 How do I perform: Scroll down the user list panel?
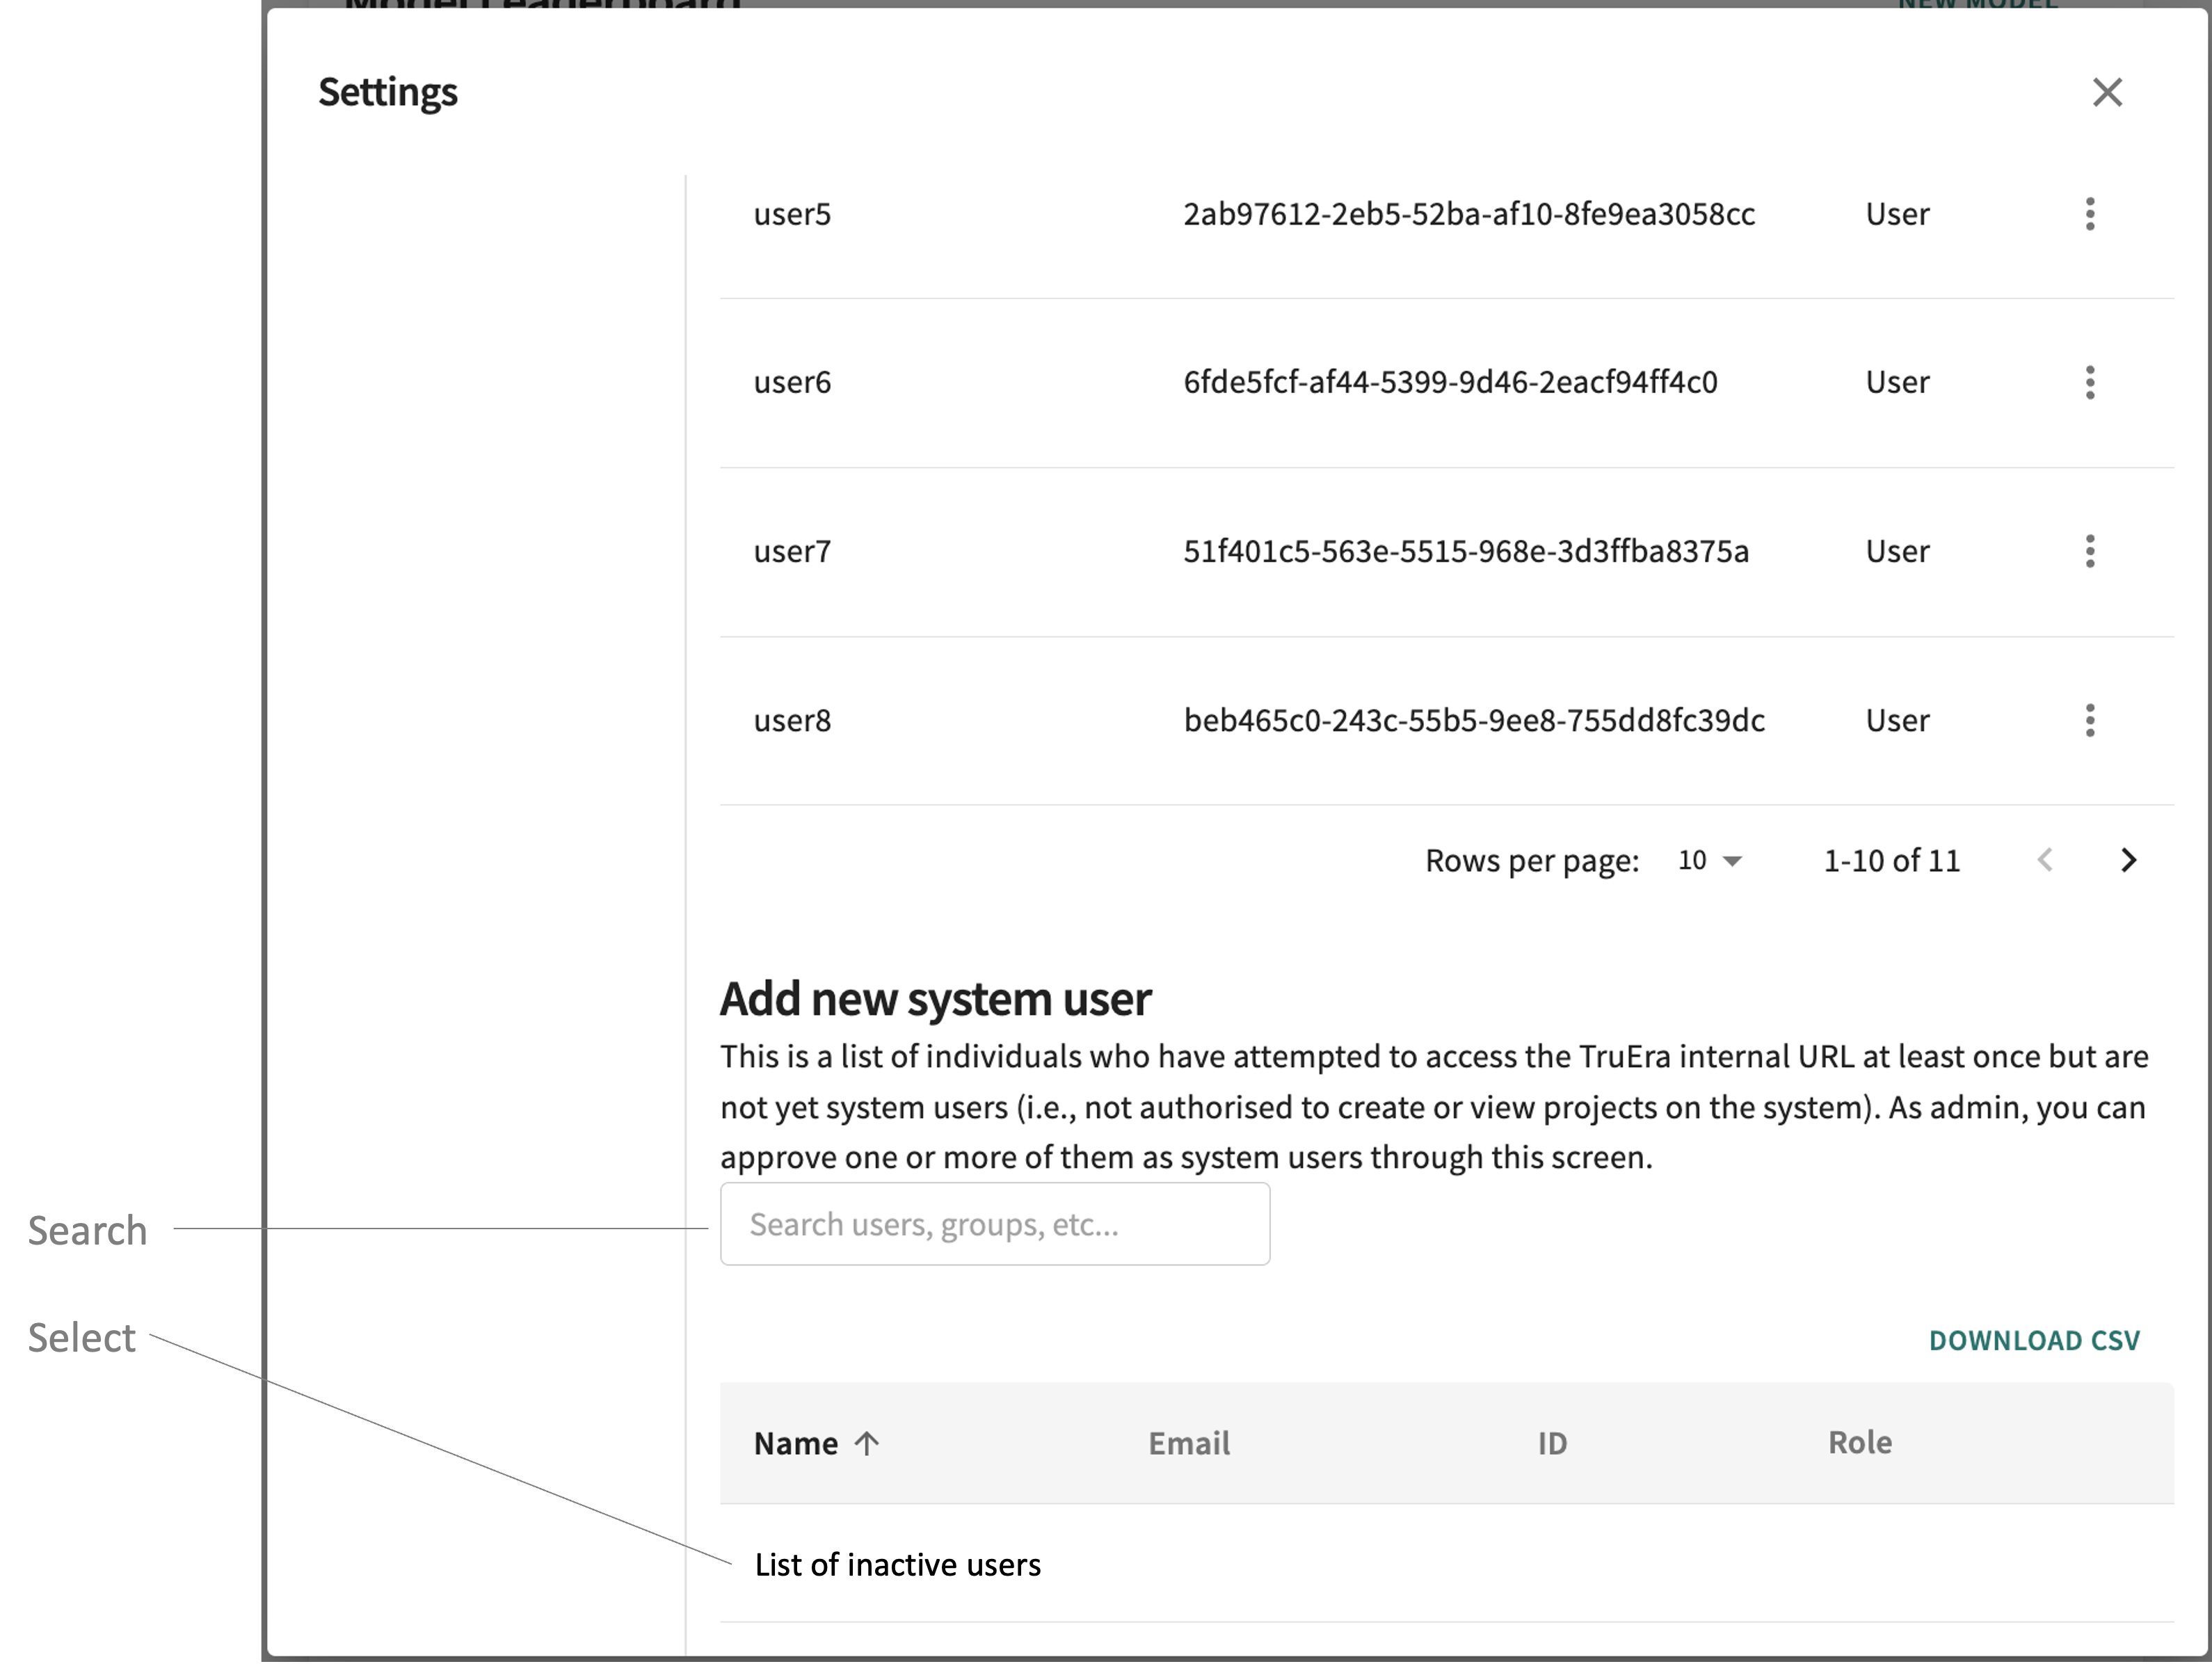tap(2130, 860)
